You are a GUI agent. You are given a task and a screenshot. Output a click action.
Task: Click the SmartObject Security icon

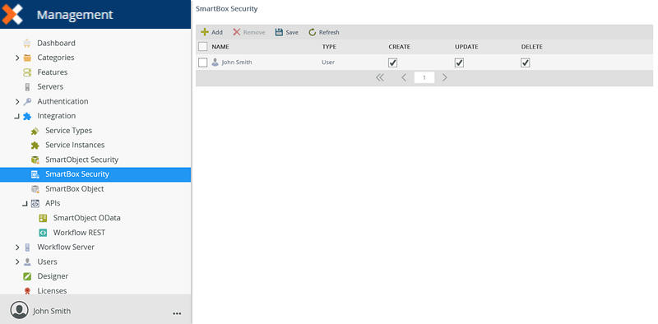(x=35, y=160)
